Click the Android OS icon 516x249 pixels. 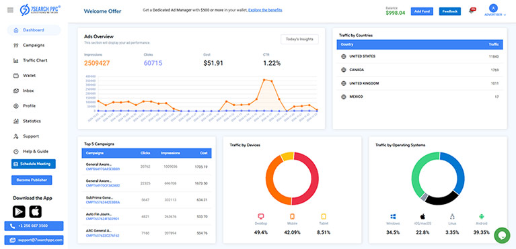[x=482, y=217]
